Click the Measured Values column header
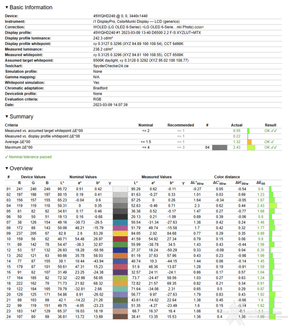Viewport: 288px width, 326px height. pyautogui.click(x=157, y=177)
